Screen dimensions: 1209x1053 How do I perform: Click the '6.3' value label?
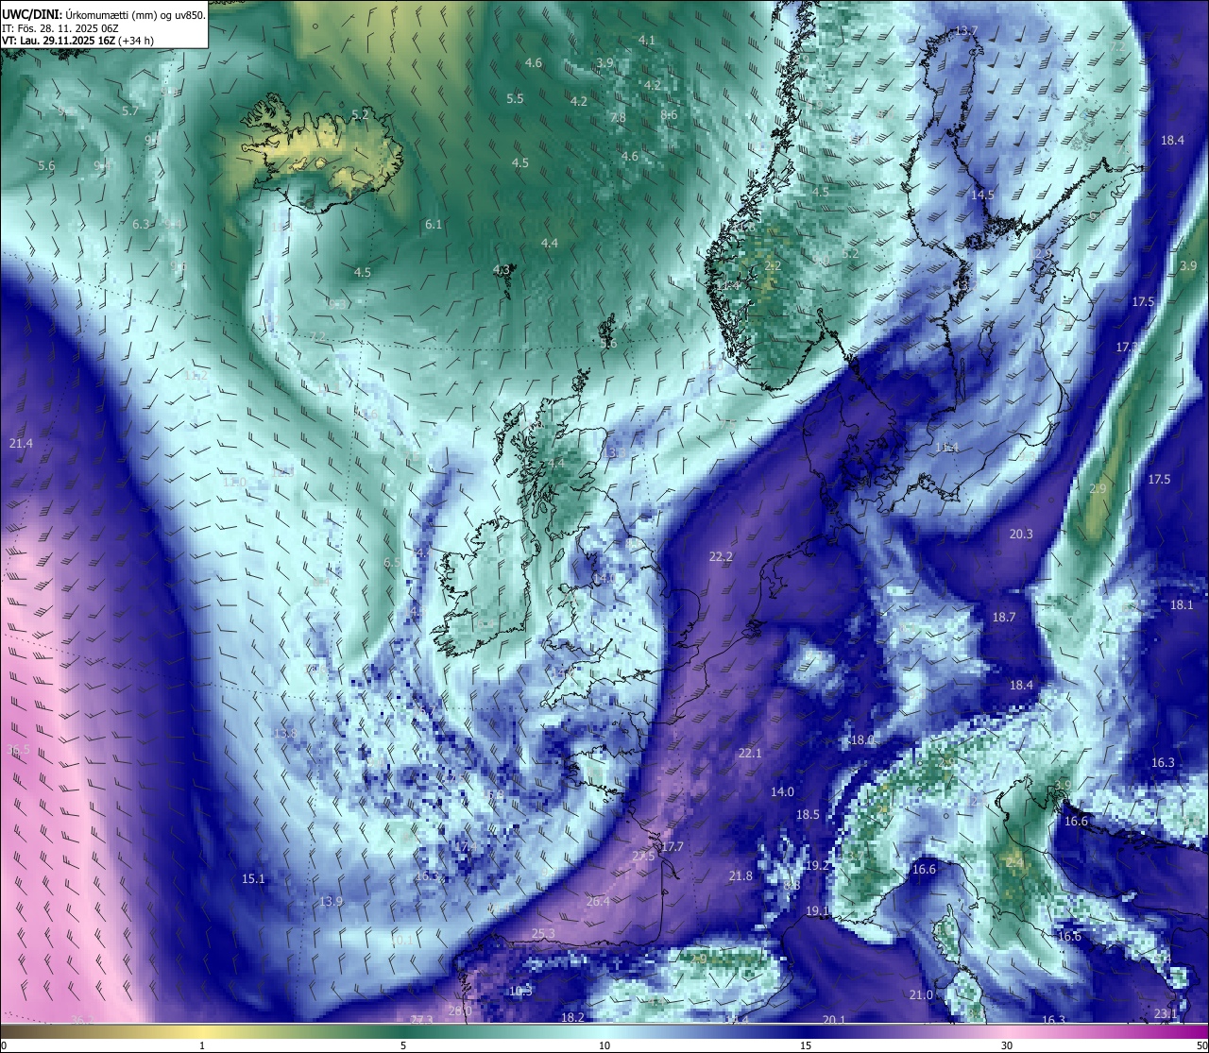(142, 225)
